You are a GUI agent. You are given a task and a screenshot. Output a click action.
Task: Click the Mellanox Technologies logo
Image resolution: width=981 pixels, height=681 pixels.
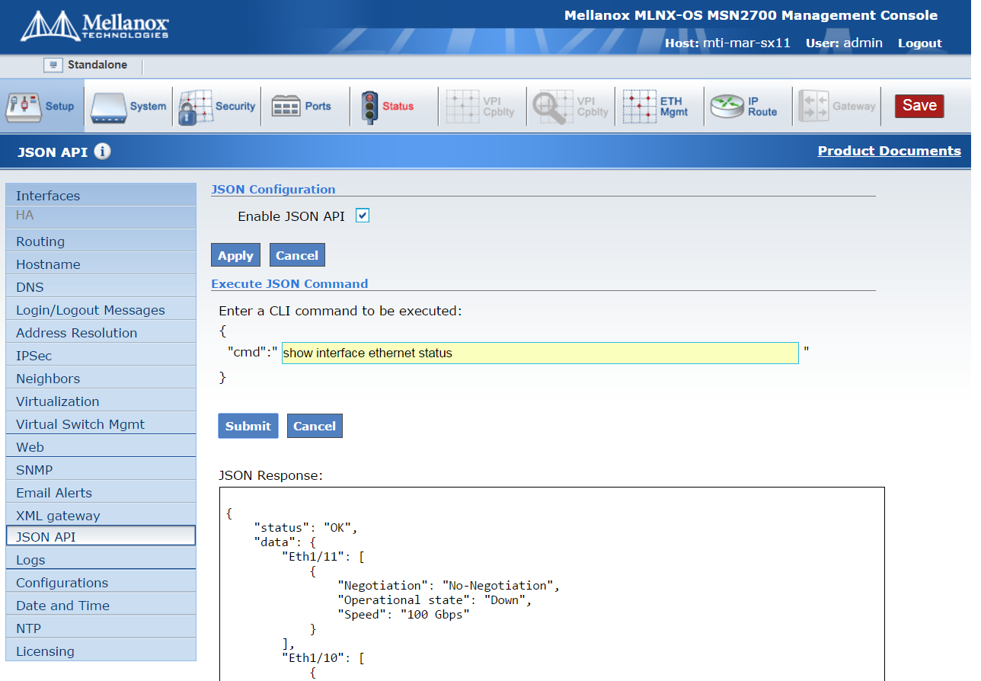94,26
